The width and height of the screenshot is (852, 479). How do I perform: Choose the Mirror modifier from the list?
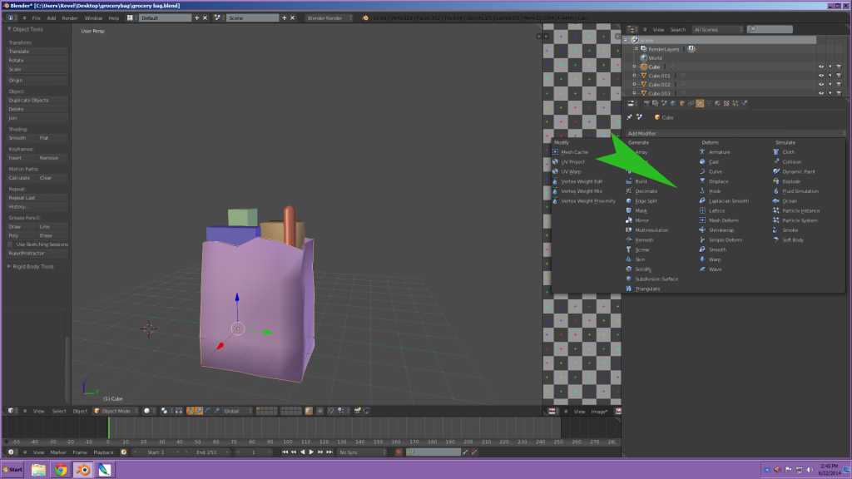coord(641,220)
